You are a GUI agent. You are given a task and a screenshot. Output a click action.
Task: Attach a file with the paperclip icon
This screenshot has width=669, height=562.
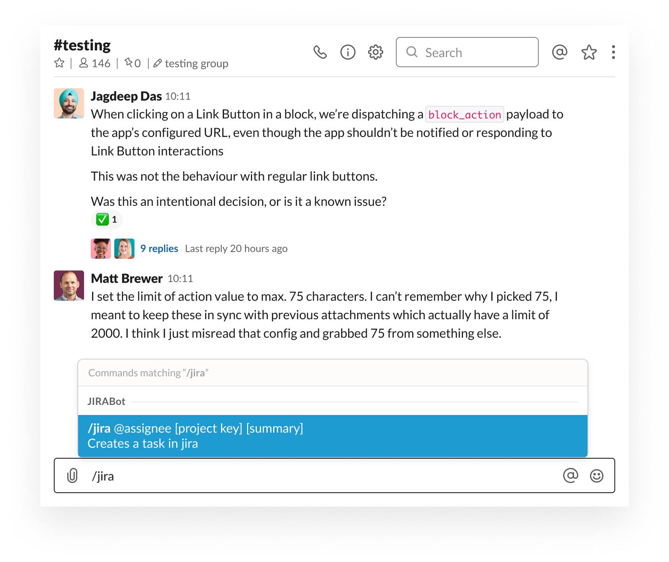click(72, 475)
